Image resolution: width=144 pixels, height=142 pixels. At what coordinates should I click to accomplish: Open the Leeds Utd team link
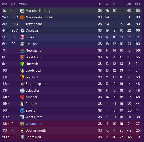33,70
